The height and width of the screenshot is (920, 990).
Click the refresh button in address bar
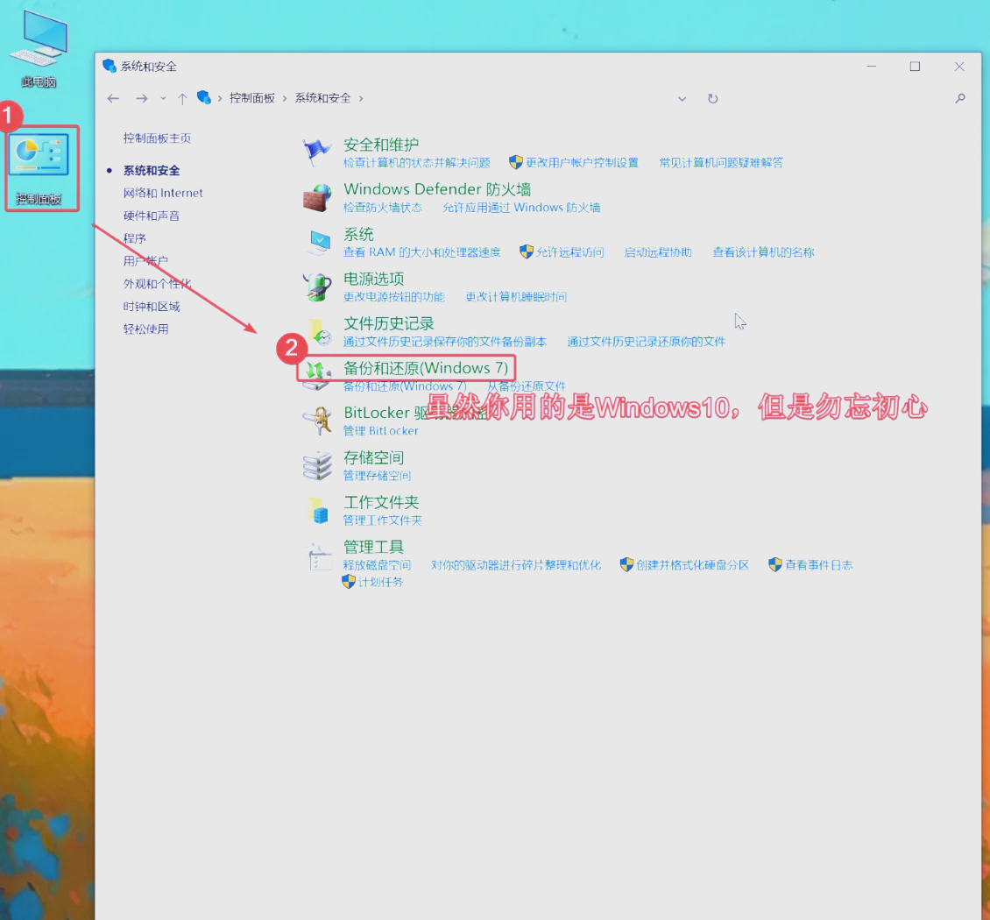(x=712, y=99)
